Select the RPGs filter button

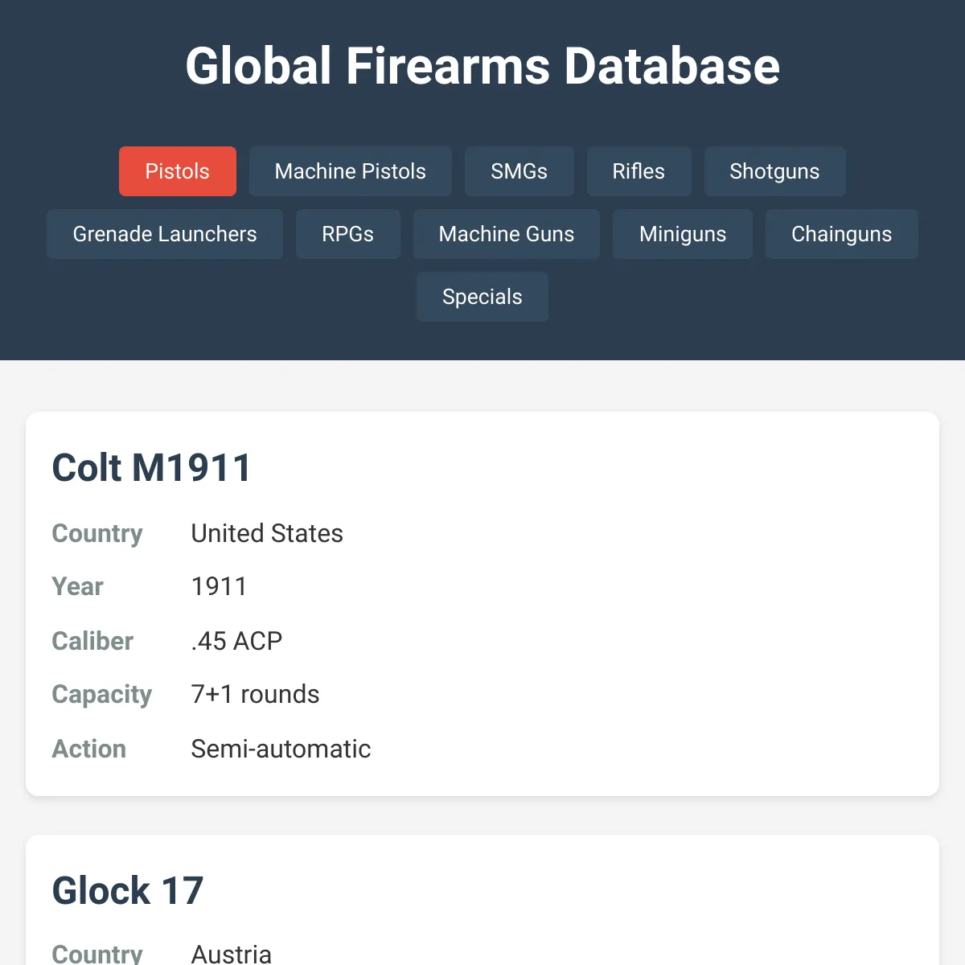pos(347,234)
